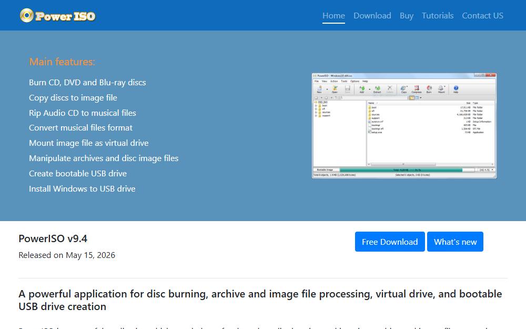Click the 'Main features:' heading
The height and width of the screenshot is (329, 526).
[62, 62]
